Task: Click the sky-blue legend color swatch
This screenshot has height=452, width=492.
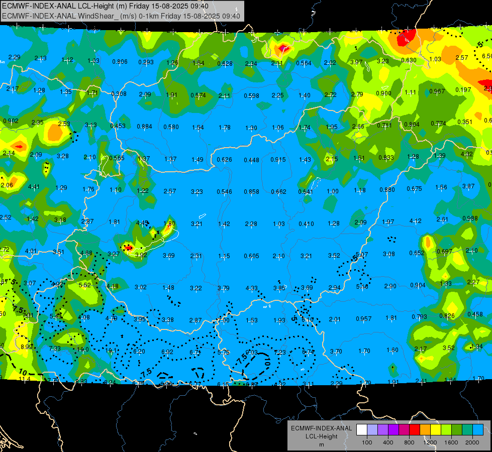Action: [477, 430]
